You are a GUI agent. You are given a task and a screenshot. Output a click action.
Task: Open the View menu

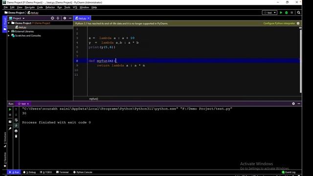20,7
